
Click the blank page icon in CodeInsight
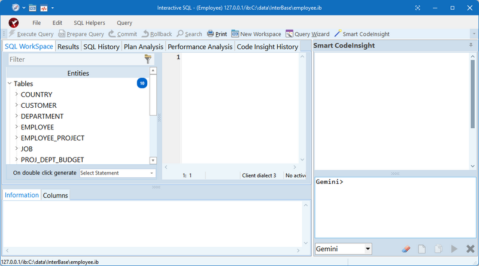click(x=422, y=249)
